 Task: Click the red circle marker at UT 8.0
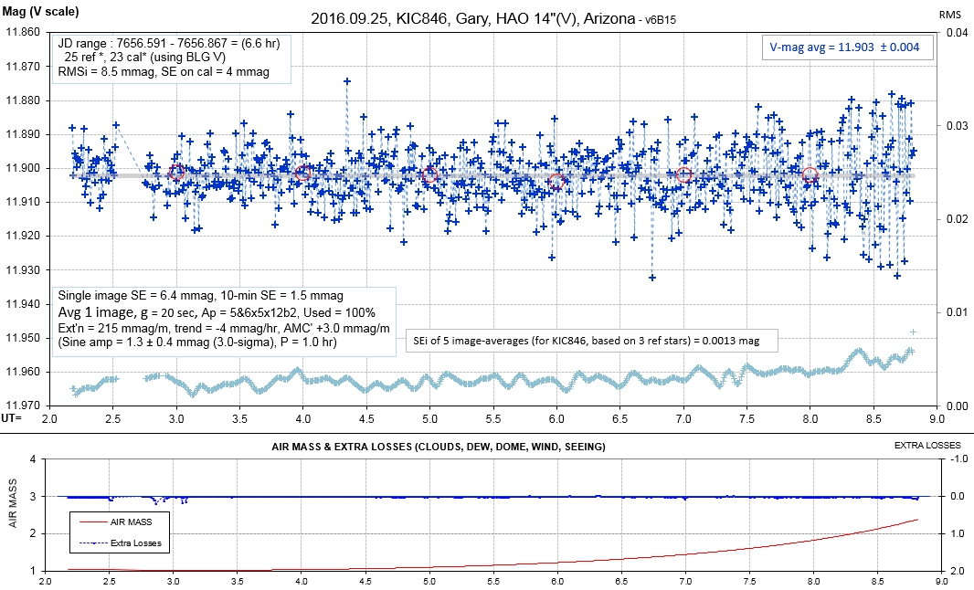click(x=810, y=174)
